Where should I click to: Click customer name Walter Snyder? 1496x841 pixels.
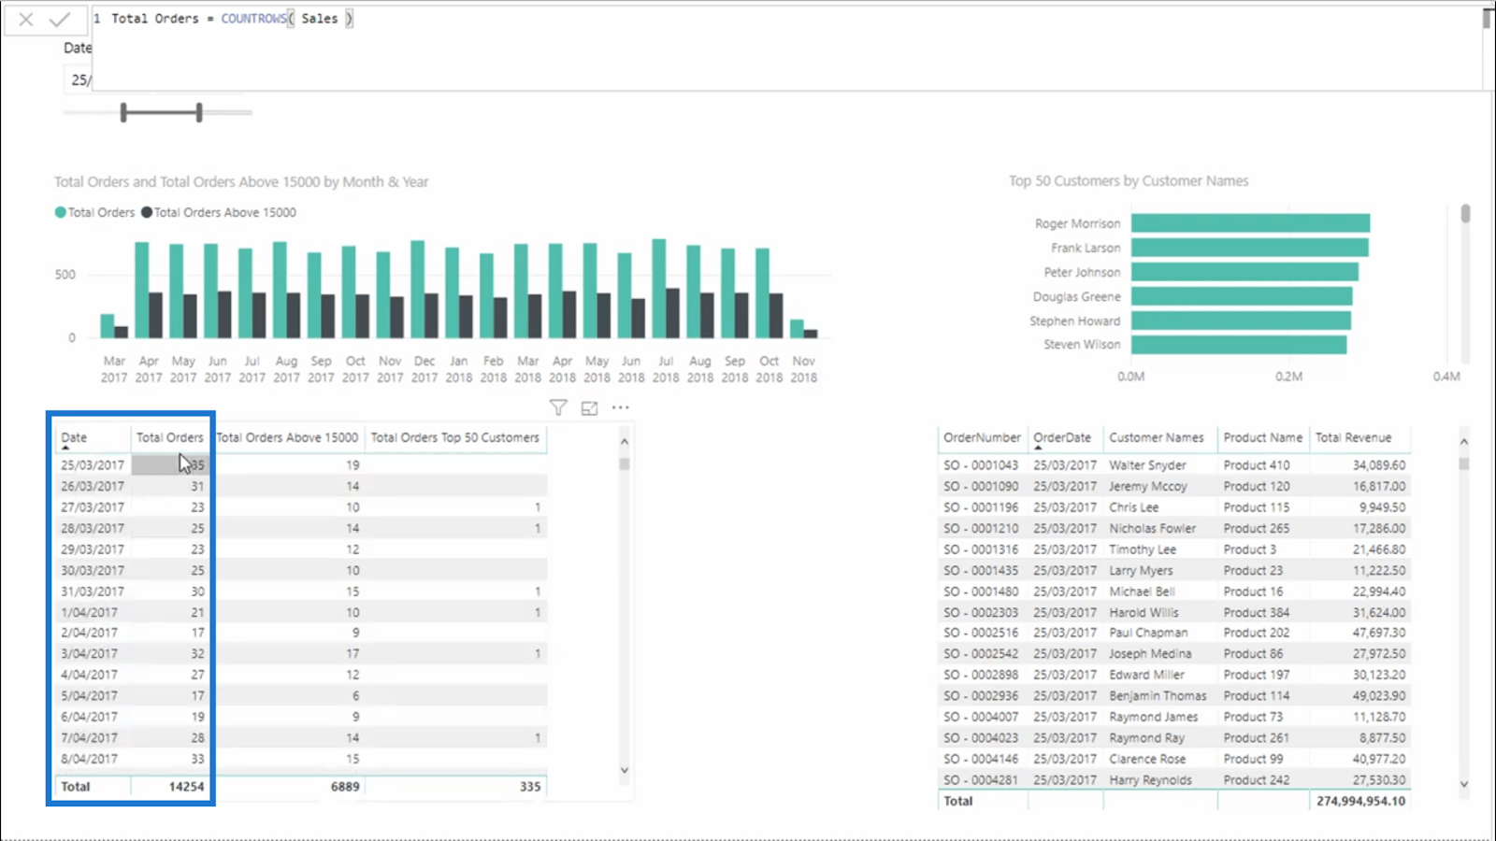pyautogui.click(x=1147, y=464)
